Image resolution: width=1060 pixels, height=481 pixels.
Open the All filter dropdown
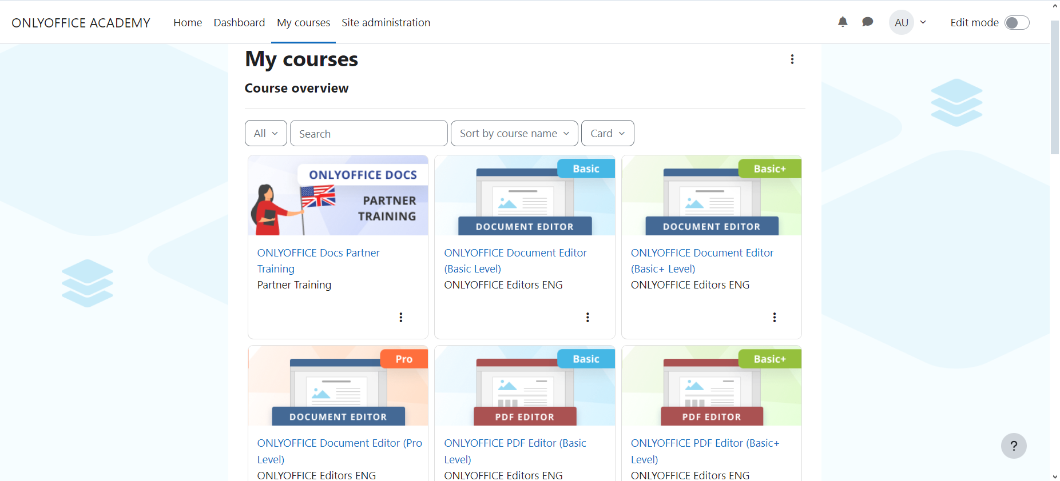tap(266, 133)
